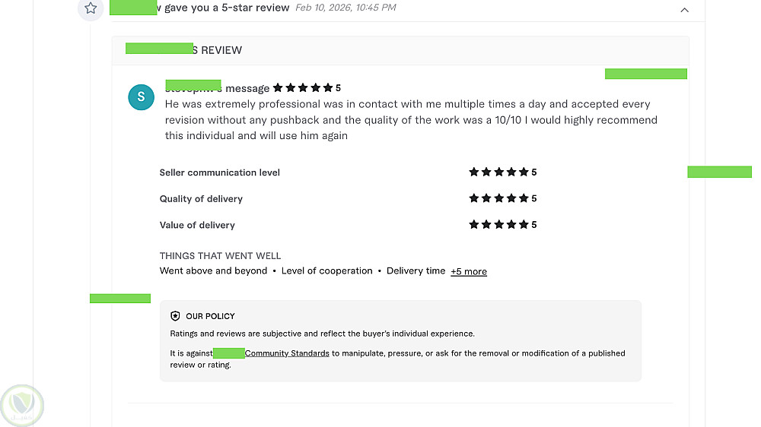Click the reviewer avatar with letter S
This screenshot has width=761, height=427.
[x=141, y=97]
